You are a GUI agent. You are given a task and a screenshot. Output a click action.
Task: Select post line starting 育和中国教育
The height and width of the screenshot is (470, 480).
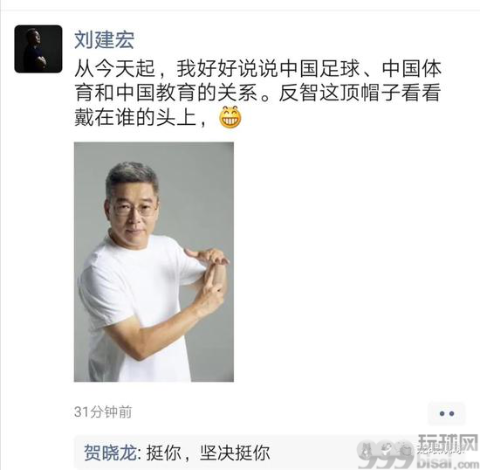pos(257,93)
